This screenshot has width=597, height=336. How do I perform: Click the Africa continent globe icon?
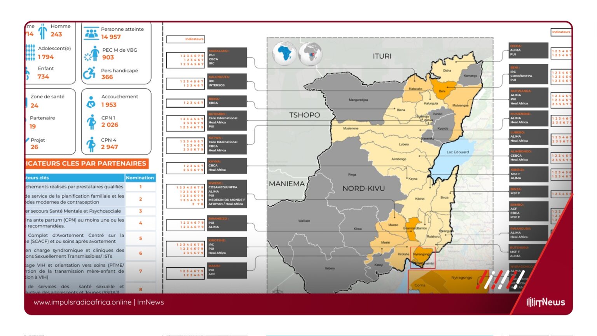click(285, 54)
